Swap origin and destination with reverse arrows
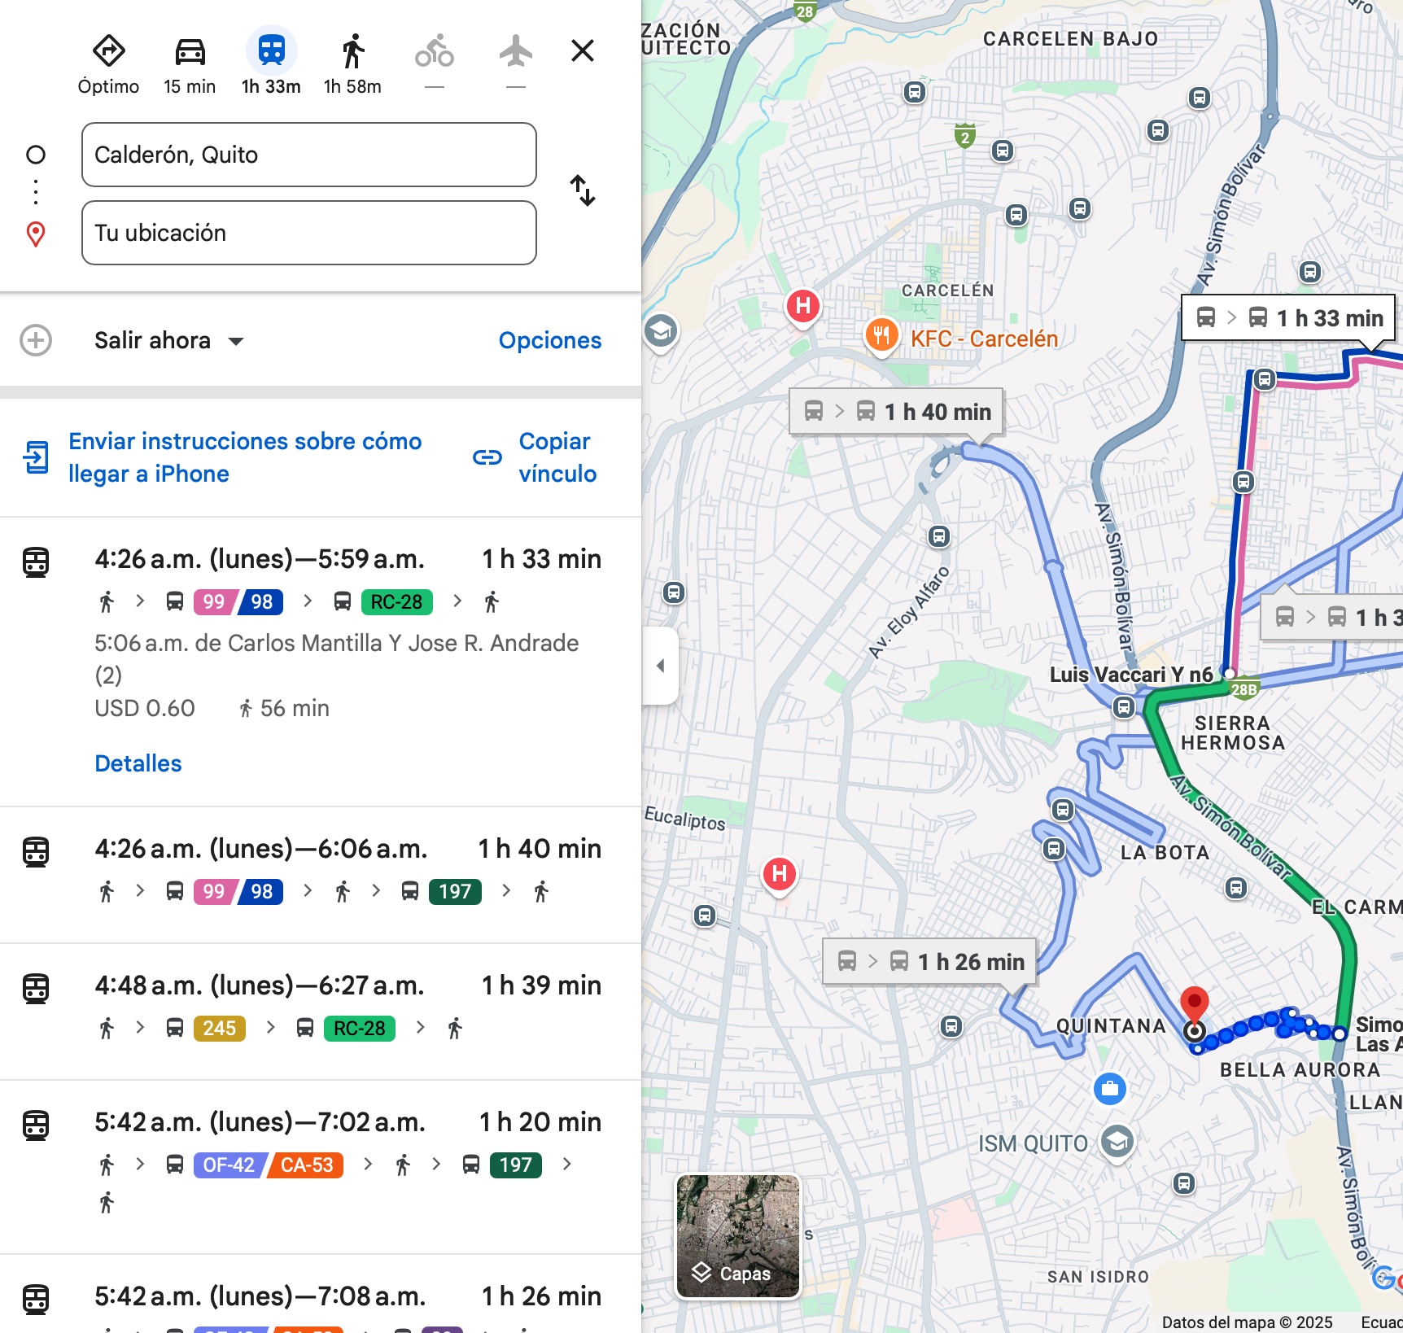Screen dimensions: 1403x1333 click(583, 191)
